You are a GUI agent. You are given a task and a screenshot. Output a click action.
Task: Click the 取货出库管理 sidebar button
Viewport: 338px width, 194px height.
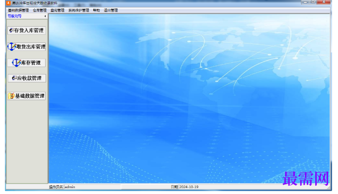[x=26, y=46]
